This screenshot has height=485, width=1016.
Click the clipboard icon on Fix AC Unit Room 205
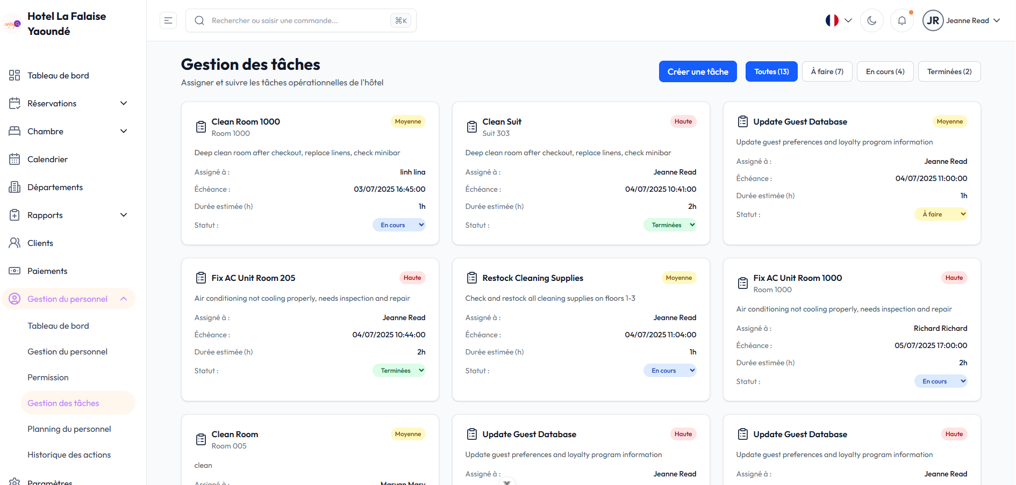tap(201, 278)
